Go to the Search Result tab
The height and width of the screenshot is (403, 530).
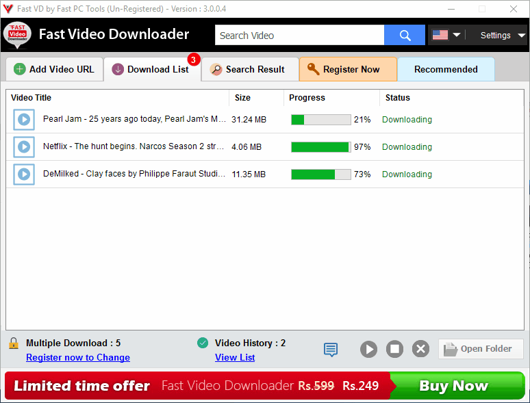(x=250, y=69)
